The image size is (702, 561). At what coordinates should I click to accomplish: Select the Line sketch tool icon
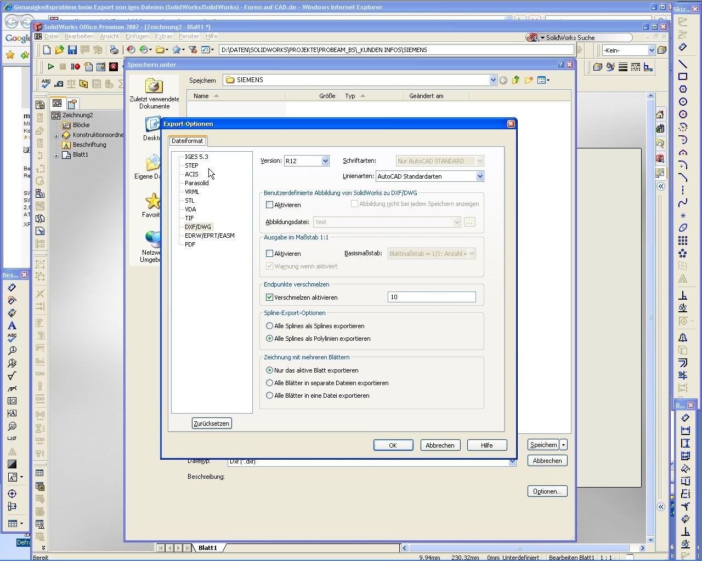683,64
